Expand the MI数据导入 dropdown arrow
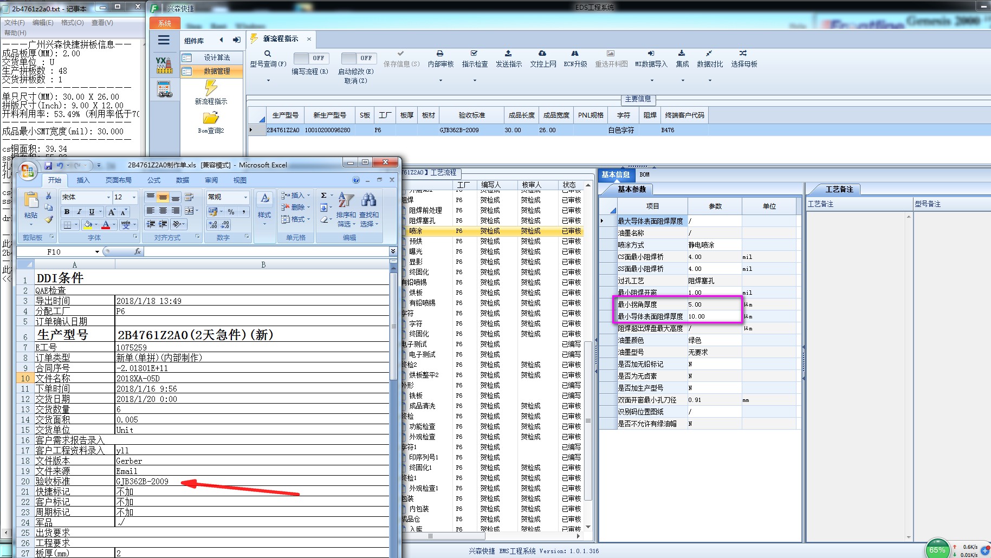991x558 pixels. click(x=651, y=81)
